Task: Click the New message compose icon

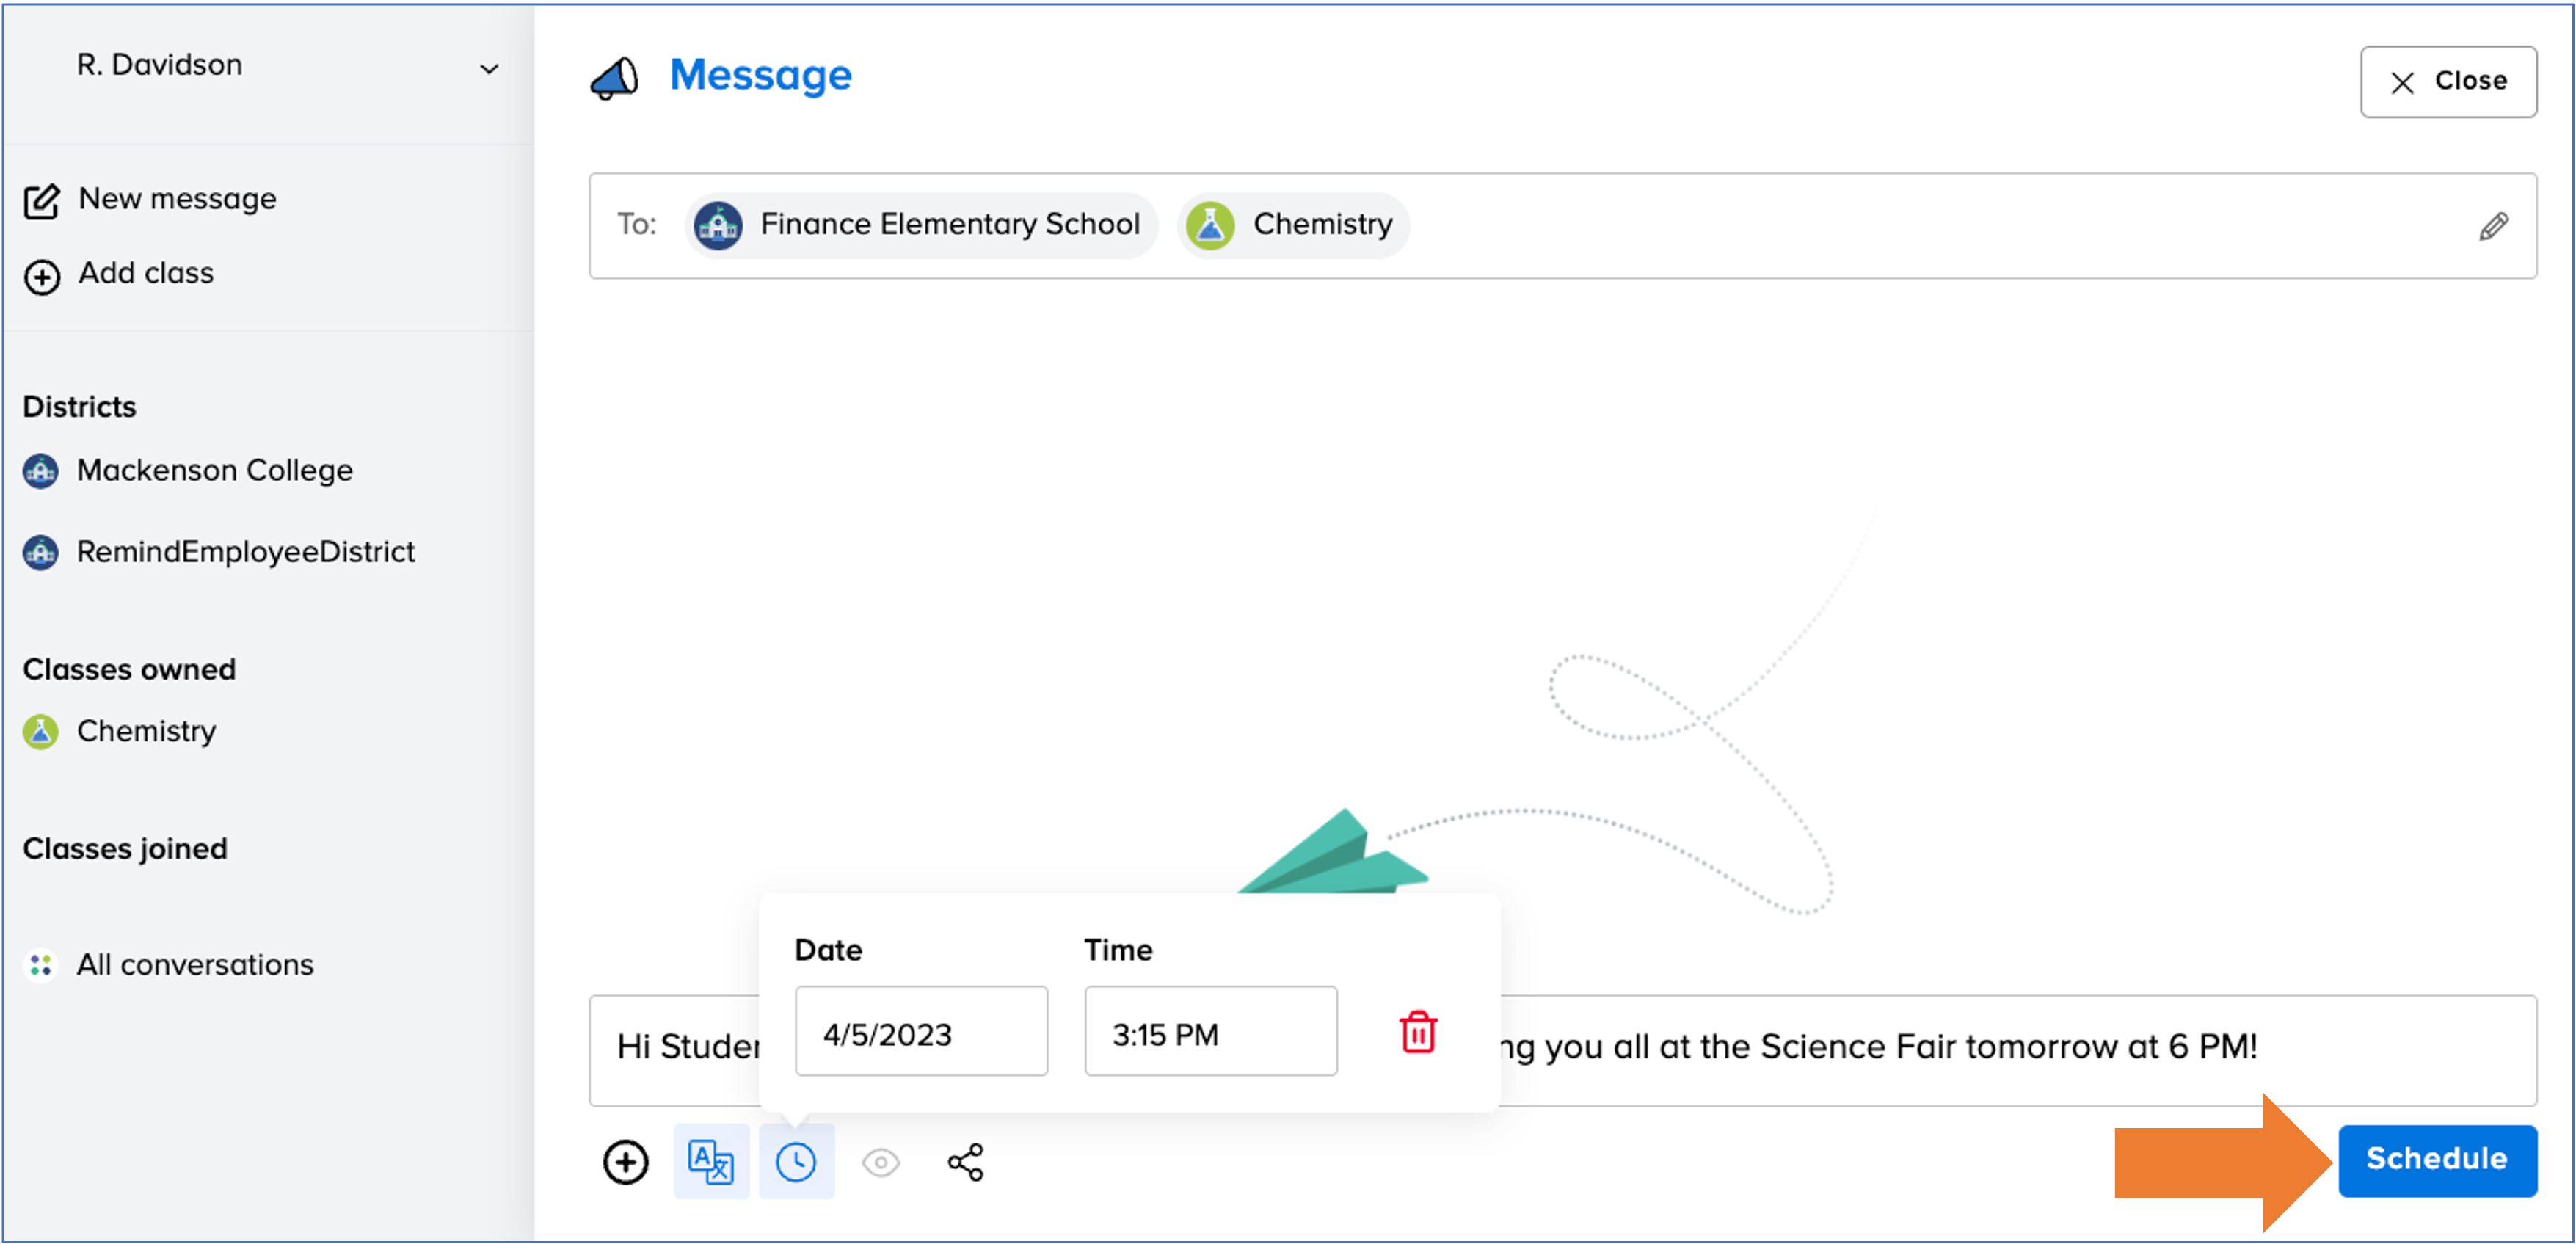Action: (x=42, y=201)
